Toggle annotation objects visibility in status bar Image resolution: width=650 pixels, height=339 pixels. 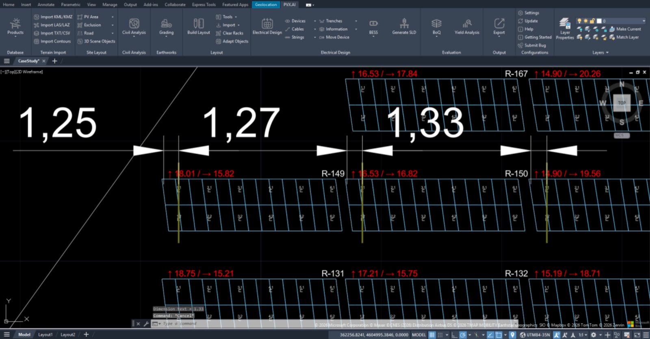pos(557,335)
